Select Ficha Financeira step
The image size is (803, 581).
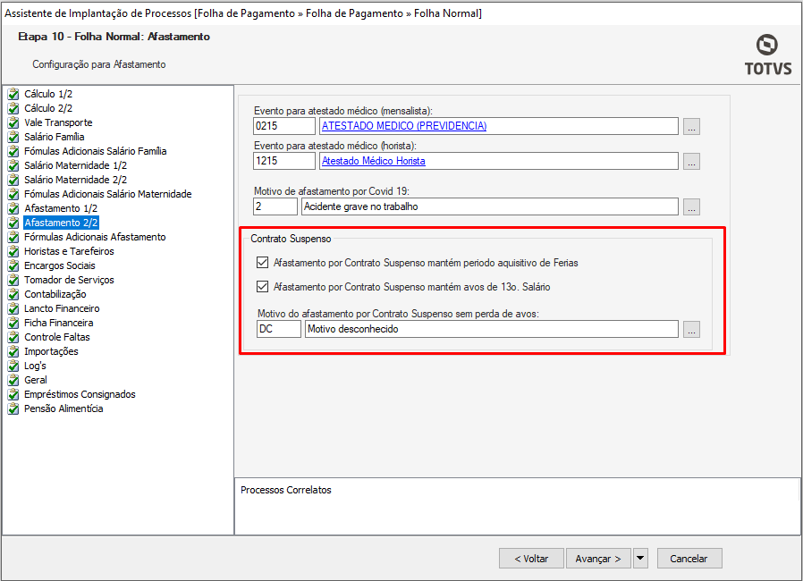click(x=59, y=323)
